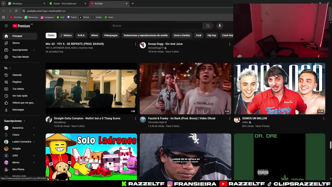
Task: Open SnoopDoggTV channel avatar
Action: [x=143, y=45]
